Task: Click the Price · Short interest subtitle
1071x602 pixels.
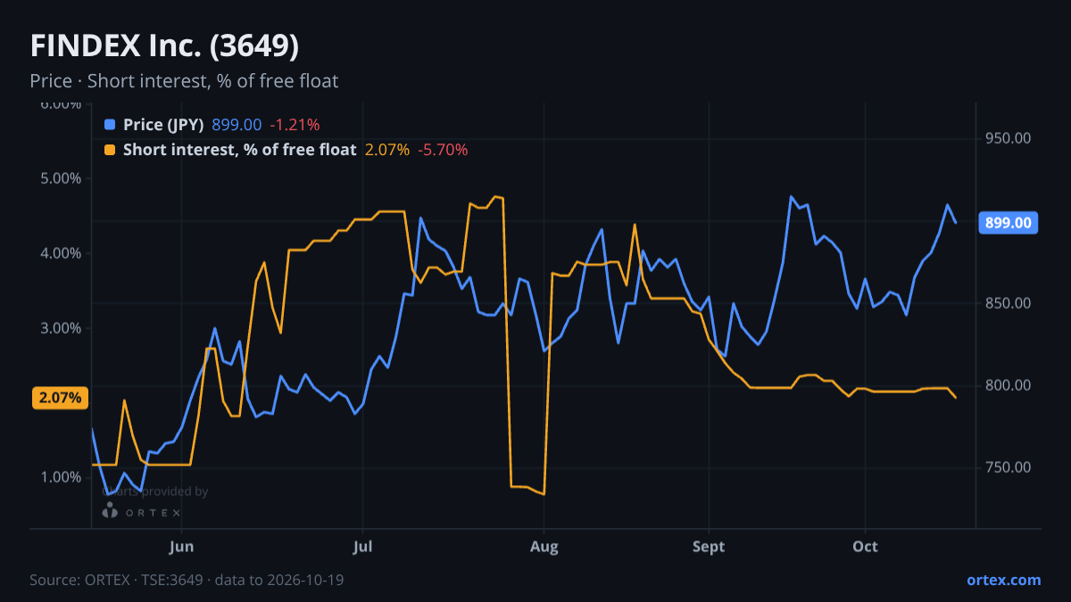Action: click(x=184, y=81)
